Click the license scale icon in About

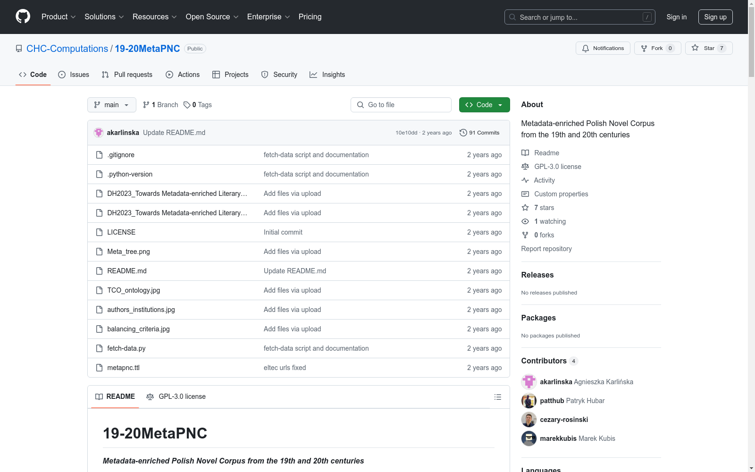pos(525,167)
